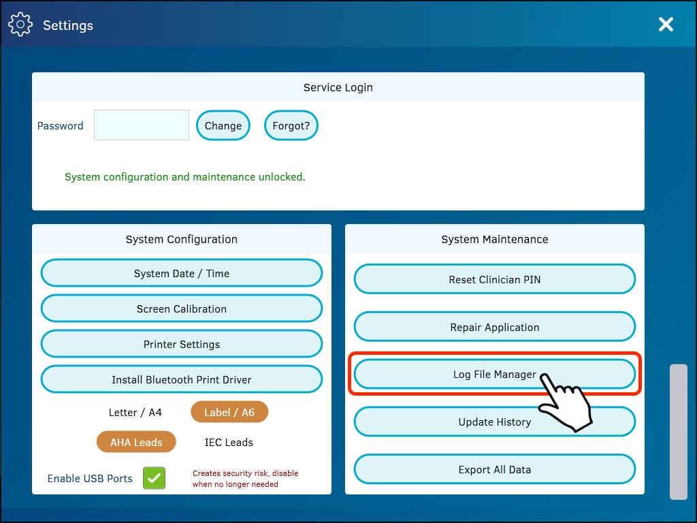Select the Letter / A4 paper format

135,412
